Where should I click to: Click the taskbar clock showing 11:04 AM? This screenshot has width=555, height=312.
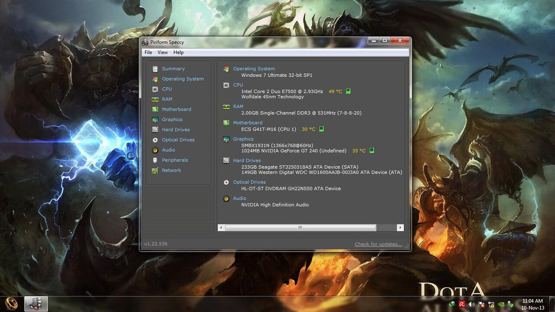[533, 304]
